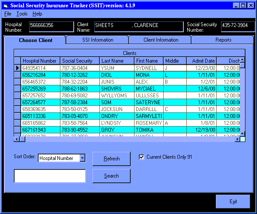Switch to the Reports tab

click(x=223, y=40)
